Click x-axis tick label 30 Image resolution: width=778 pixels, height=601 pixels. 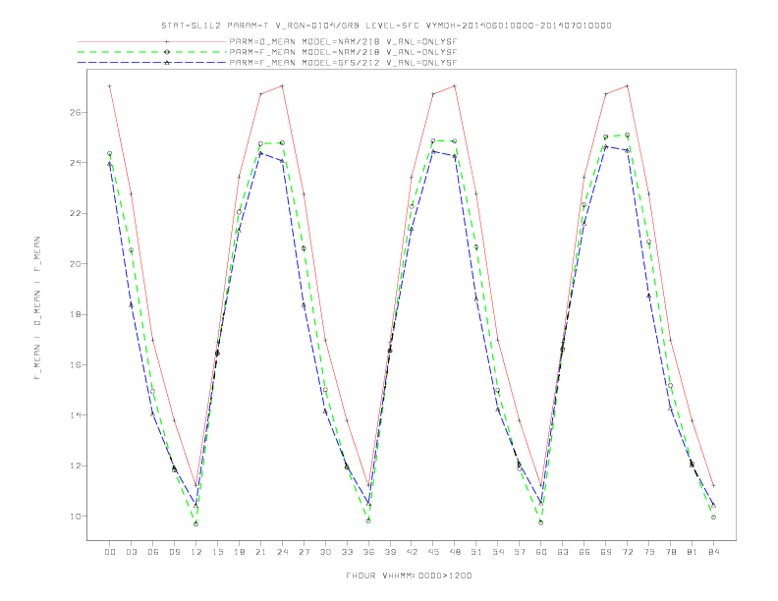coord(325,552)
